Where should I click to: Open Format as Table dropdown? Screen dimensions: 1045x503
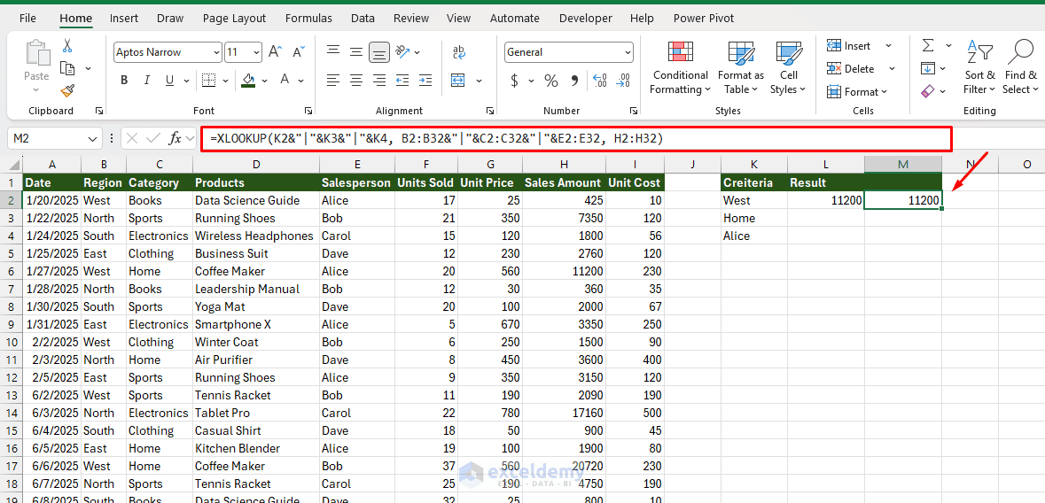(x=740, y=67)
